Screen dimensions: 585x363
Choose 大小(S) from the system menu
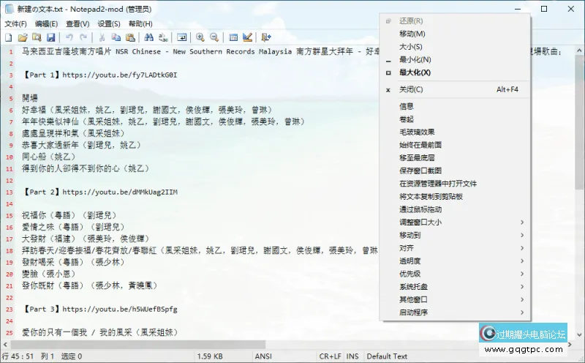point(455,47)
